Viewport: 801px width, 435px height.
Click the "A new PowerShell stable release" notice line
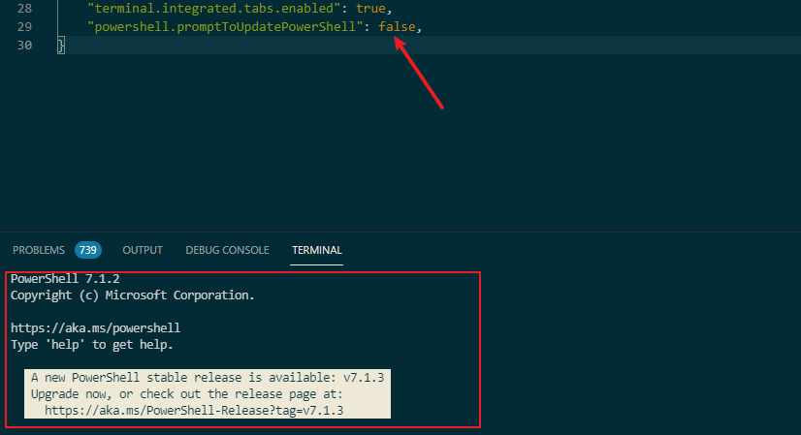click(x=208, y=378)
